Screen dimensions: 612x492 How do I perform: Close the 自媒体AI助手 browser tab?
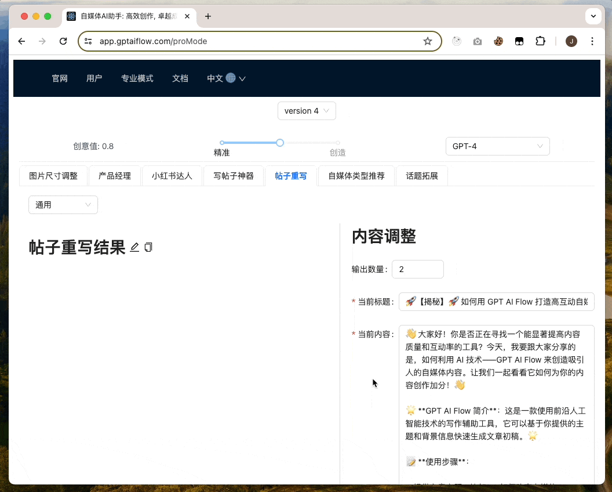coord(187,16)
